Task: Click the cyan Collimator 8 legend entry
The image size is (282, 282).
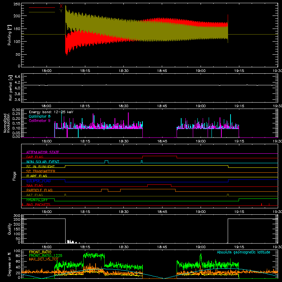Action: 39,116
